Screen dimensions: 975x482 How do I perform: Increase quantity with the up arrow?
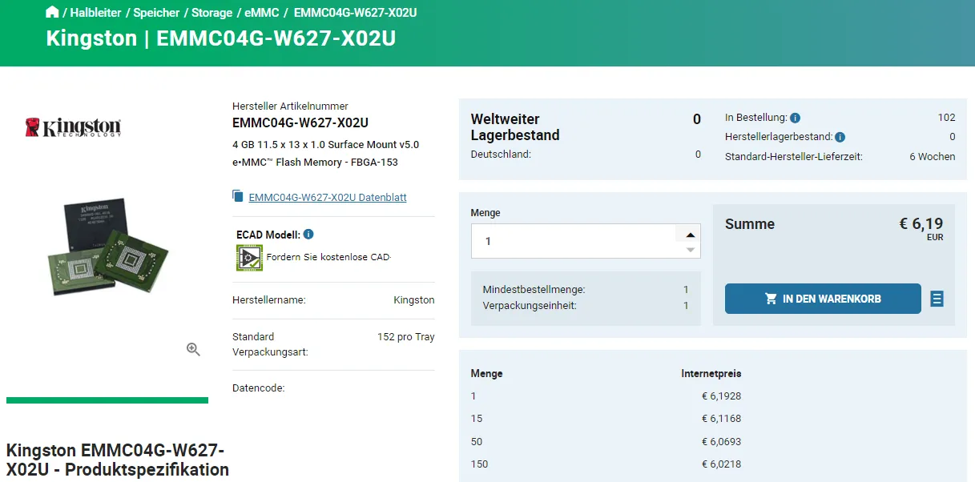[691, 234]
